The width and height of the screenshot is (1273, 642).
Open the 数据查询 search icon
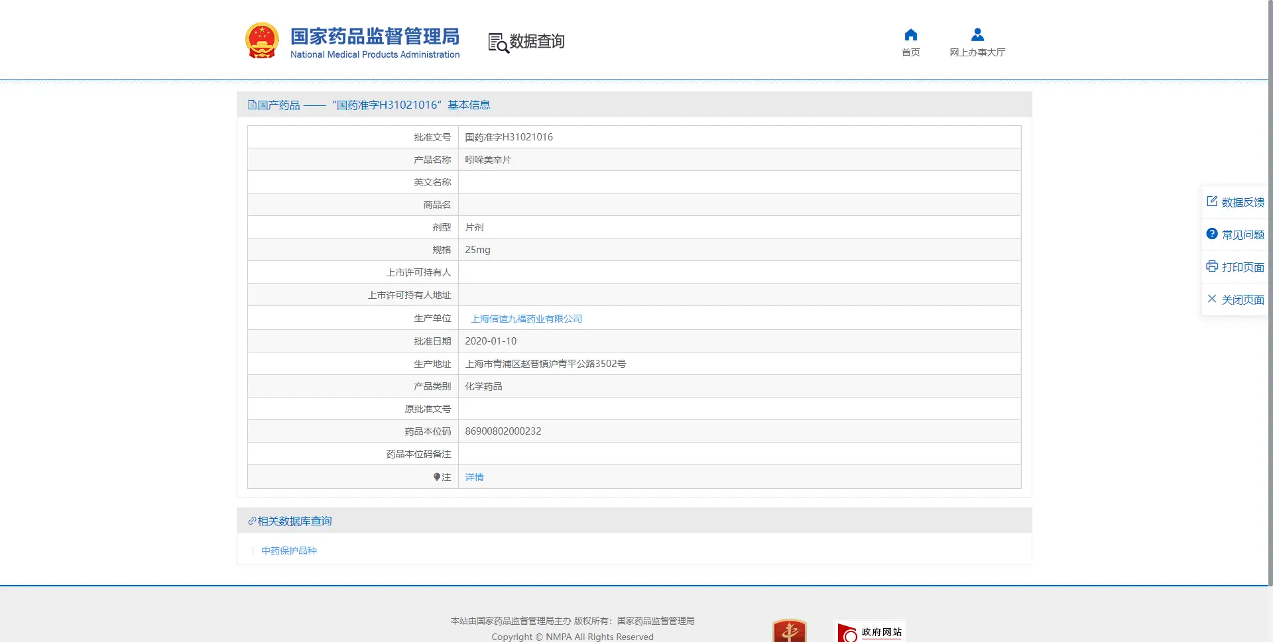(x=496, y=42)
